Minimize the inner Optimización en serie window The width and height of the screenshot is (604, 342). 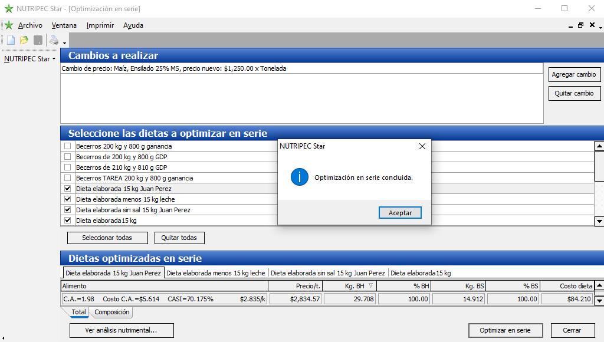tap(570, 26)
